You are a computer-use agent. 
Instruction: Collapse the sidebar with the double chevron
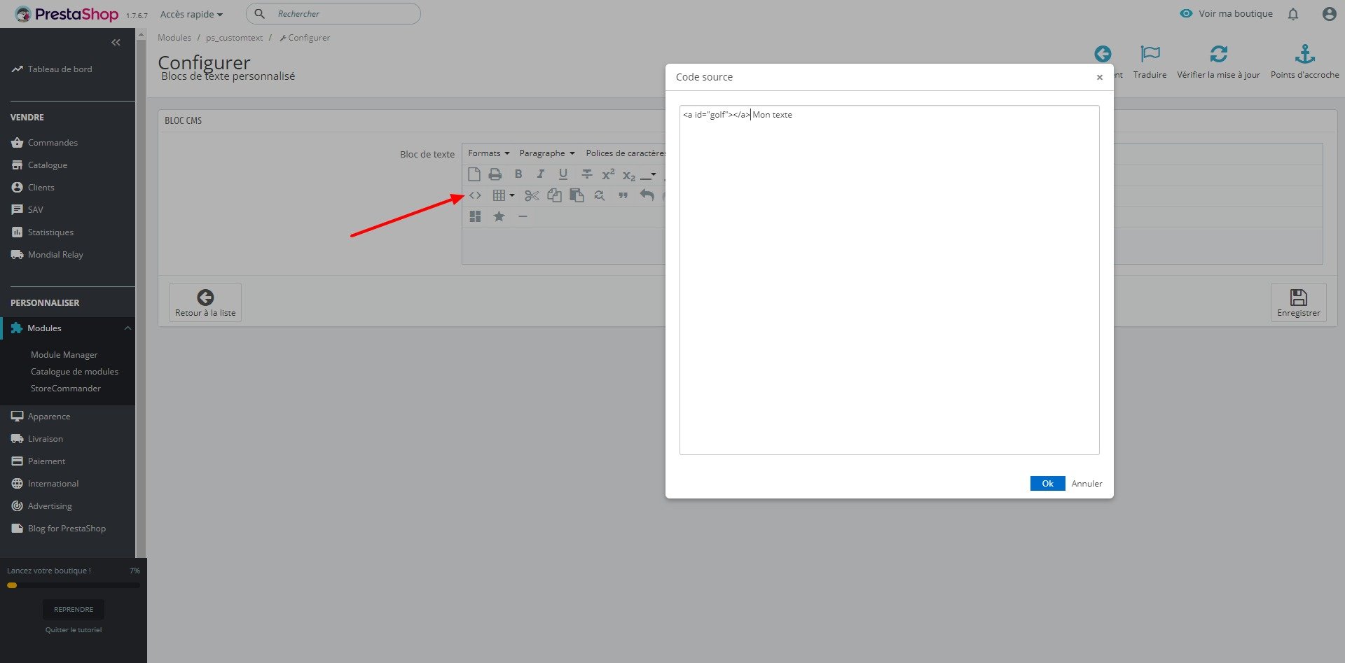pos(116,43)
